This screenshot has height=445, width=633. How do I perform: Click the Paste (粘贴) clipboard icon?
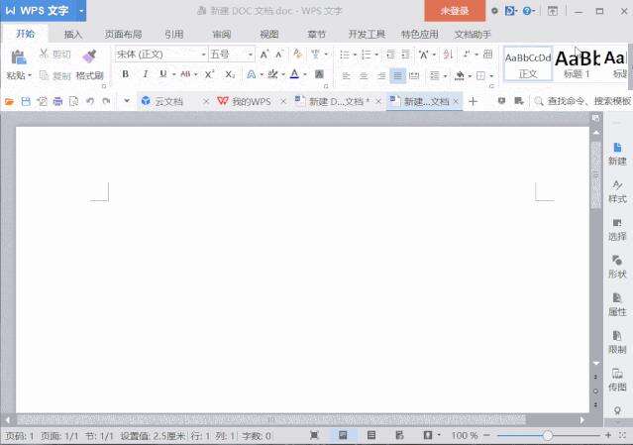pyautogui.click(x=18, y=57)
